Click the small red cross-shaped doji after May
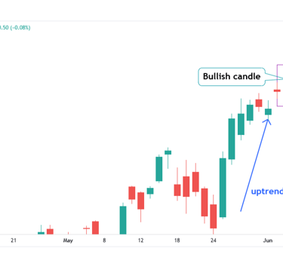 [86, 228]
